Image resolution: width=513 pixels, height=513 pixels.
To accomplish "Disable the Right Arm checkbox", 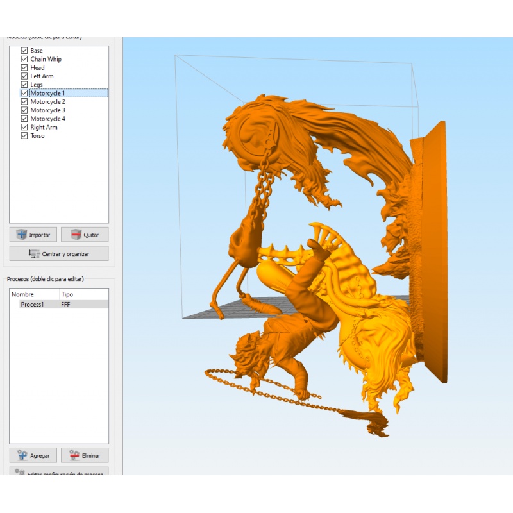I will click(24, 127).
